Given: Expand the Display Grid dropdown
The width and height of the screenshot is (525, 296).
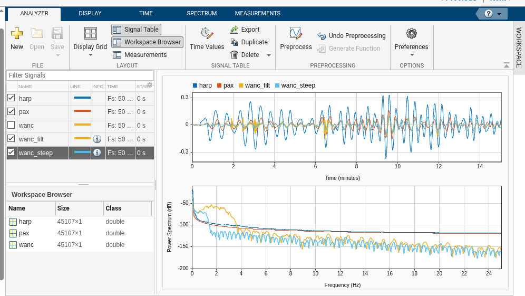Looking at the screenshot, I should point(90,55).
